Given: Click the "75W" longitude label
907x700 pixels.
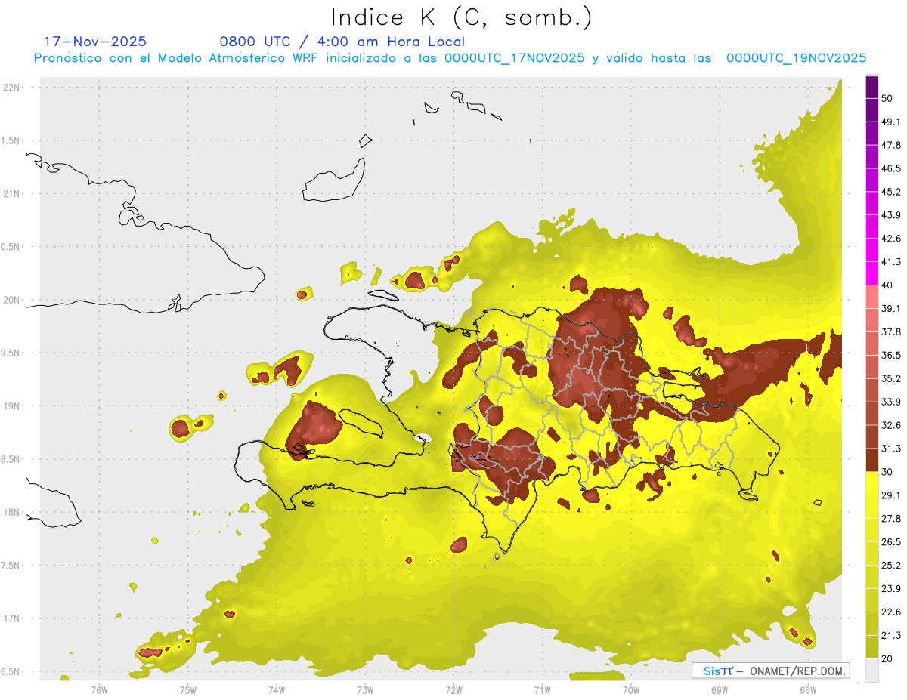Looking at the screenshot, I should click(x=188, y=689).
